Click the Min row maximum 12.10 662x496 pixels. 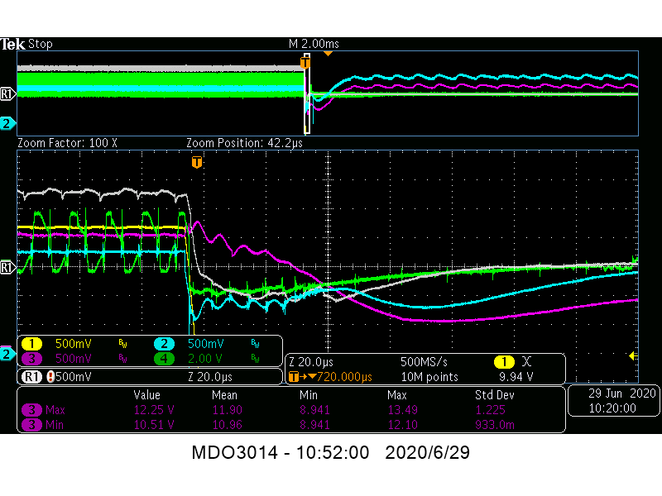tap(402, 425)
